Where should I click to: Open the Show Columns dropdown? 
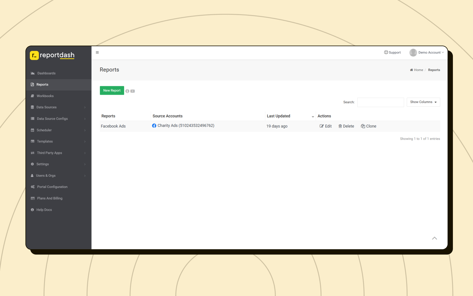pos(423,102)
